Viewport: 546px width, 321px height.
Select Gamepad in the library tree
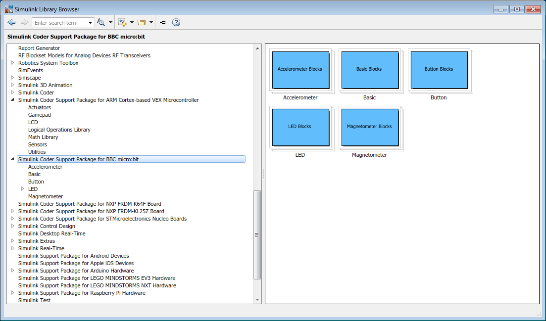click(x=39, y=115)
